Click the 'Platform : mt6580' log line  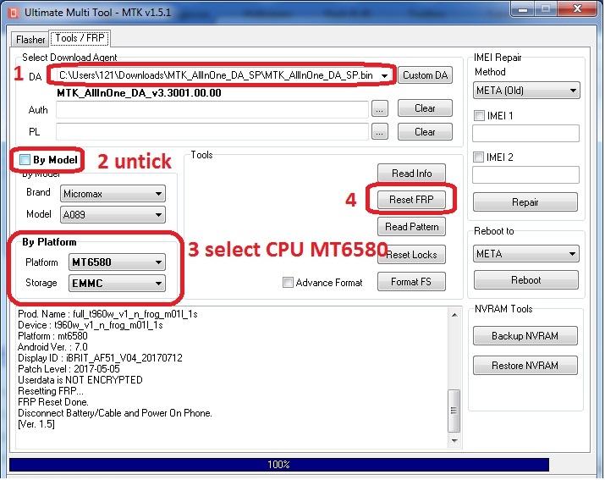coord(52,336)
